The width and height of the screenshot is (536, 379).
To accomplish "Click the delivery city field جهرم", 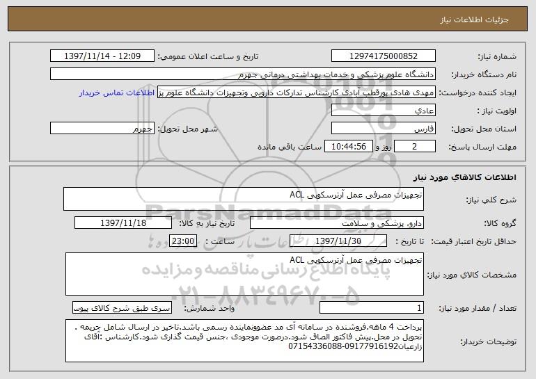I will pyautogui.click(x=102, y=129).
